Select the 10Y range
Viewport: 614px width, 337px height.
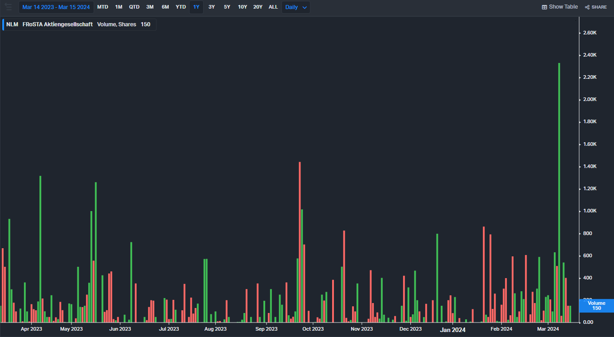pos(243,7)
